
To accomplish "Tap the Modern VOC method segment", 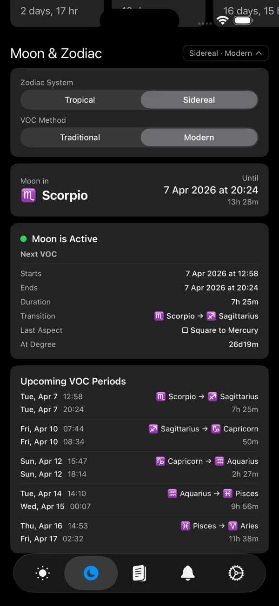I will point(199,137).
